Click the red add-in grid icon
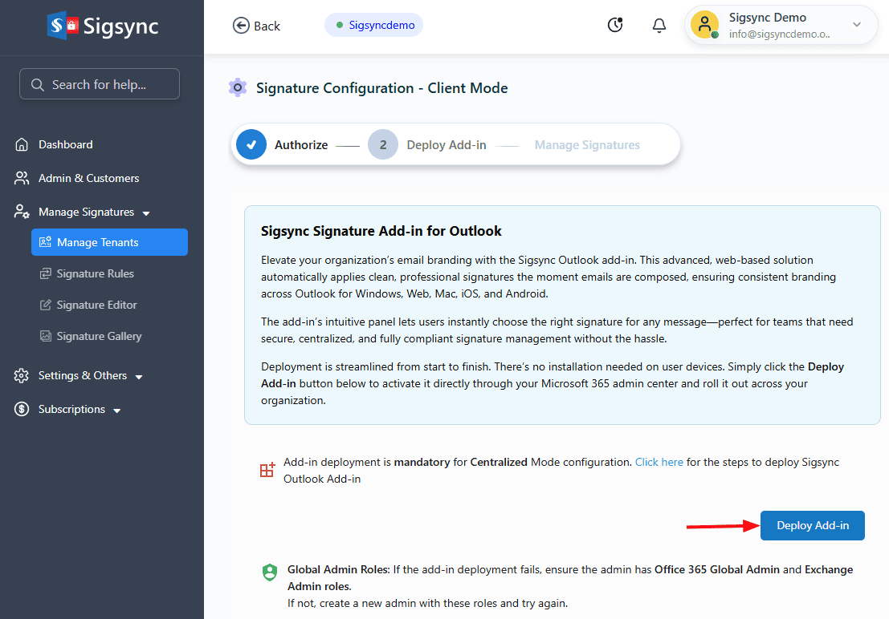Image resolution: width=889 pixels, height=619 pixels. (x=267, y=469)
